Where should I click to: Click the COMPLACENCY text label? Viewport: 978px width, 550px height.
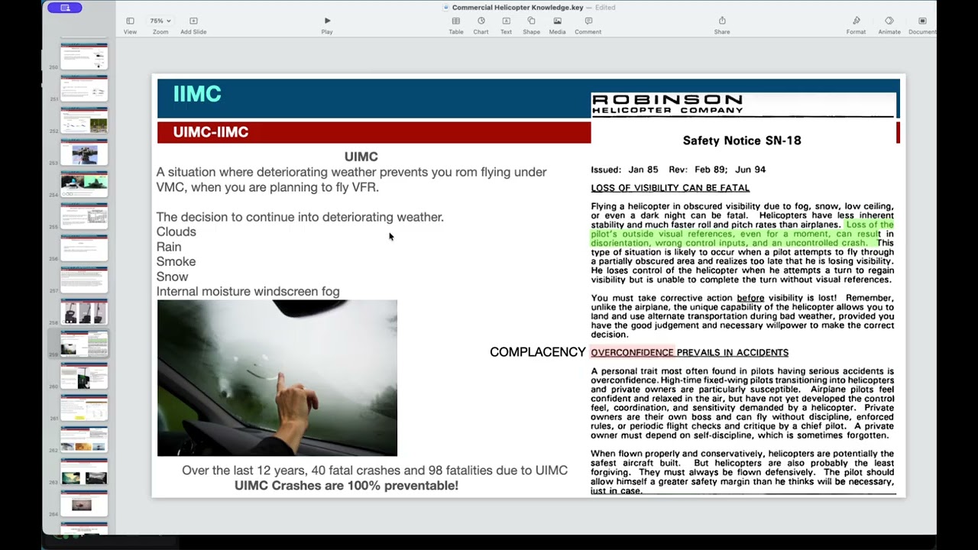click(x=538, y=352)
